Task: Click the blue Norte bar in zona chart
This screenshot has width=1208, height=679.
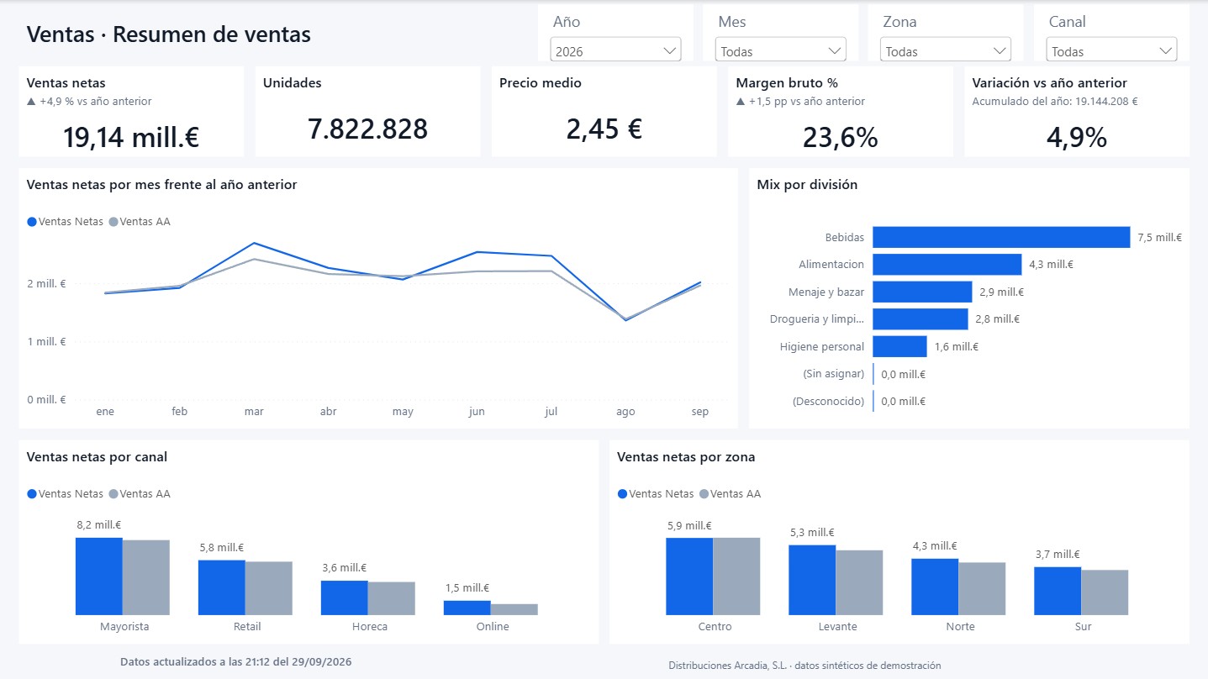Action: pyautogui.click(x=935, y=587)
